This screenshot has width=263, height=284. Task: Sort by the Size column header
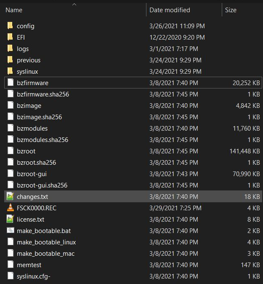point(231,10)
